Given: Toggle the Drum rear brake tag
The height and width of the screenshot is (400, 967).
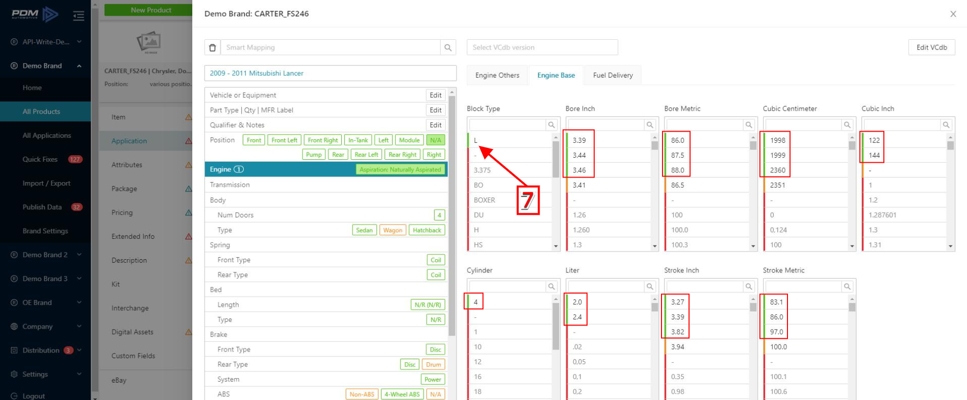Looking at the screenshot, I should pyautogui.click(x=434, y=364).
